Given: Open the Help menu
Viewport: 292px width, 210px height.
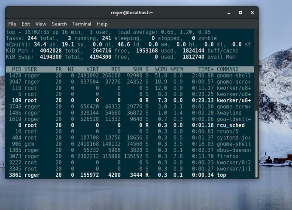Looking at the screenshot, I should click(102, 24).
